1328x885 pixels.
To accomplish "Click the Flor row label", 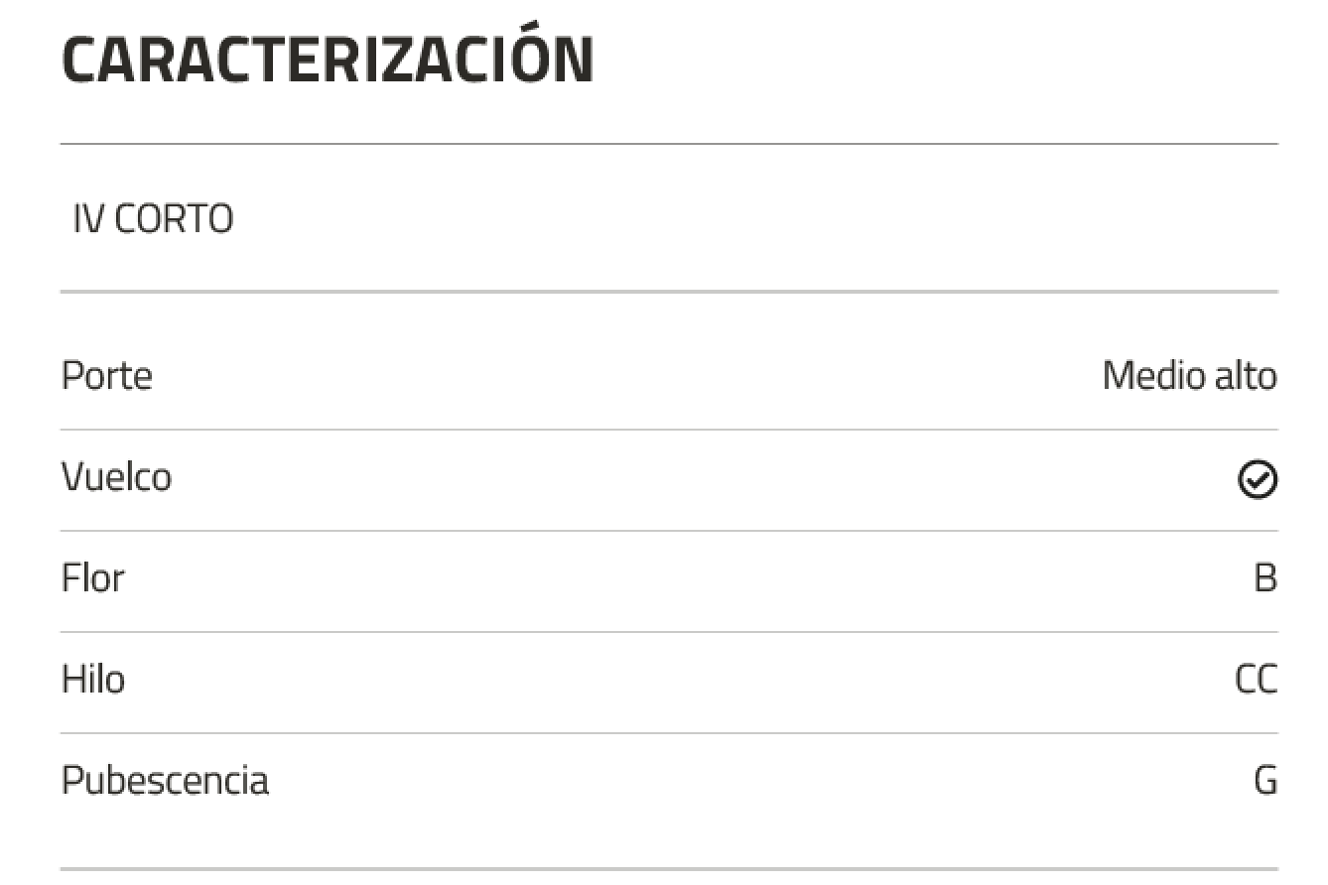I will click(x=93, y=579).
